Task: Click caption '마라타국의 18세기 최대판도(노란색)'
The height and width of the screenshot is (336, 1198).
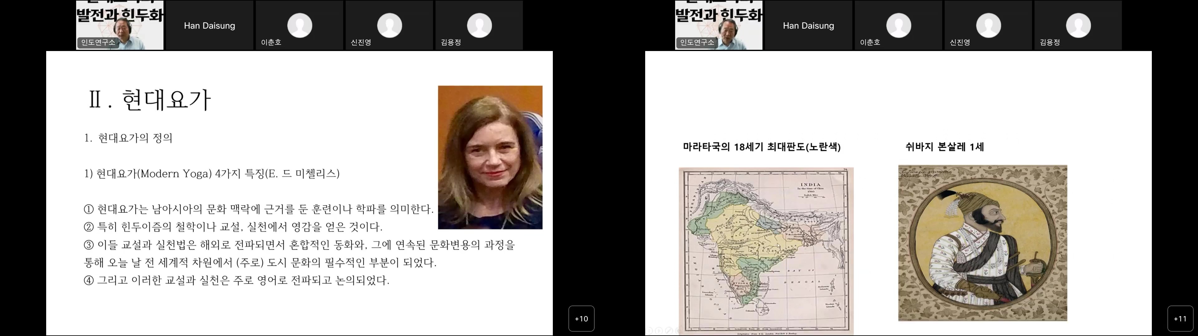Action: (762, 147)
